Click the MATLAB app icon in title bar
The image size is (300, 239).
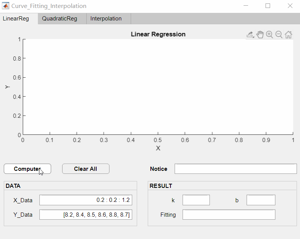click(x=6, y=6)
